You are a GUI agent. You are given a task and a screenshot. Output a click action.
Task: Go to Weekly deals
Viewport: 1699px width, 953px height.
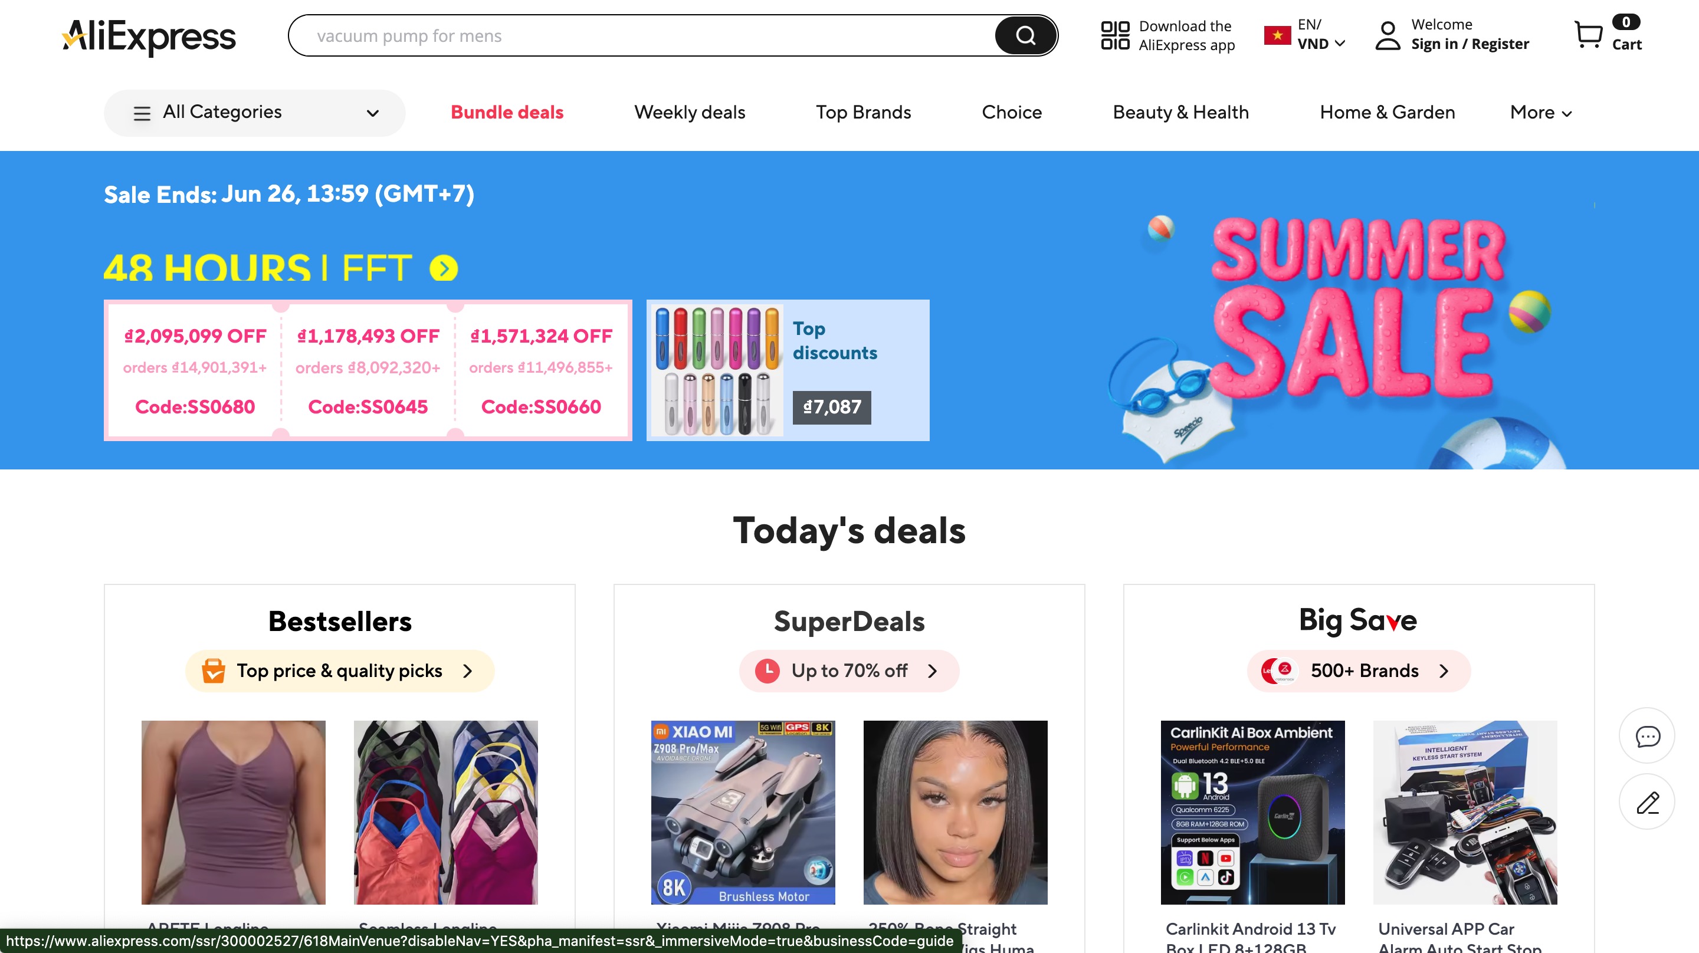click(x=690, y=113)
